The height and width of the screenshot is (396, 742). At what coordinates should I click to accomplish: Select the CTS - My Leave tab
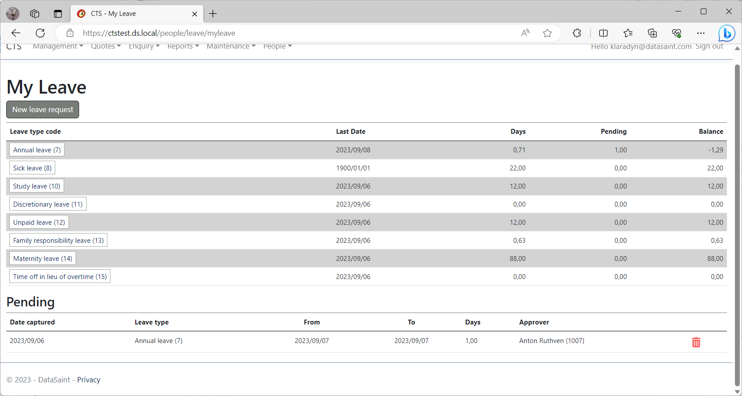pyautogui.click(x=137, y=14)
